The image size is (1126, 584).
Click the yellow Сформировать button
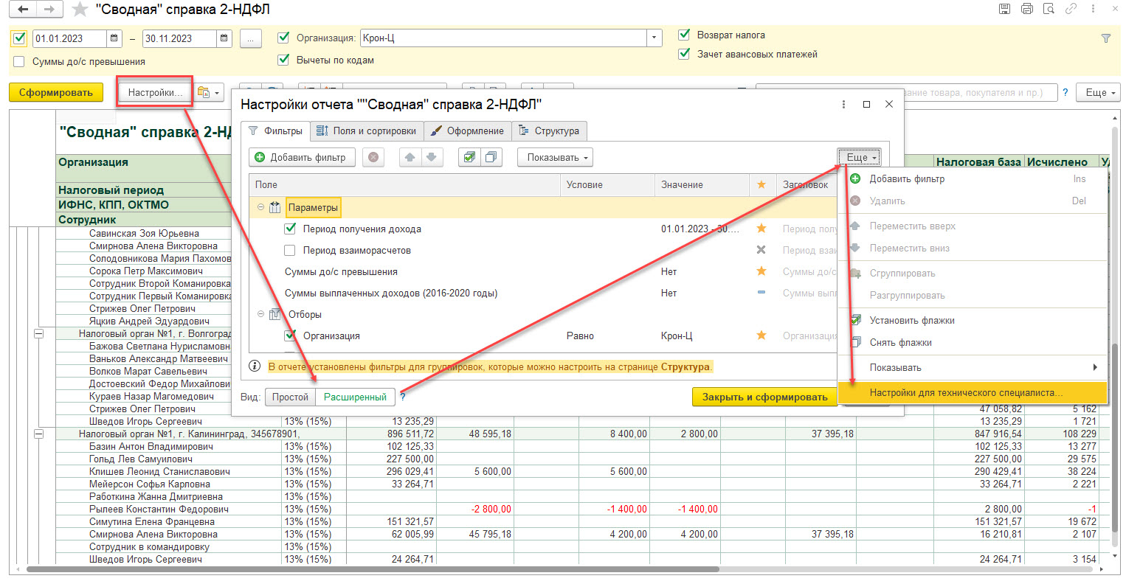coord(56,92)
